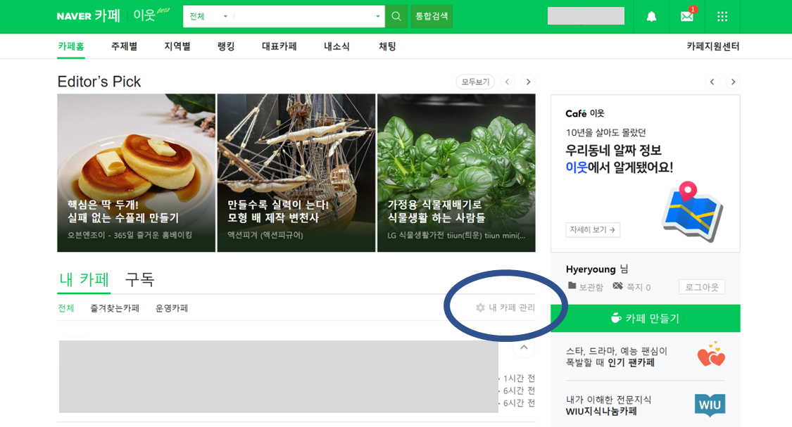Click the 로그아웃 button
Viewport: 792px width, 427px height.
(702, 287)
